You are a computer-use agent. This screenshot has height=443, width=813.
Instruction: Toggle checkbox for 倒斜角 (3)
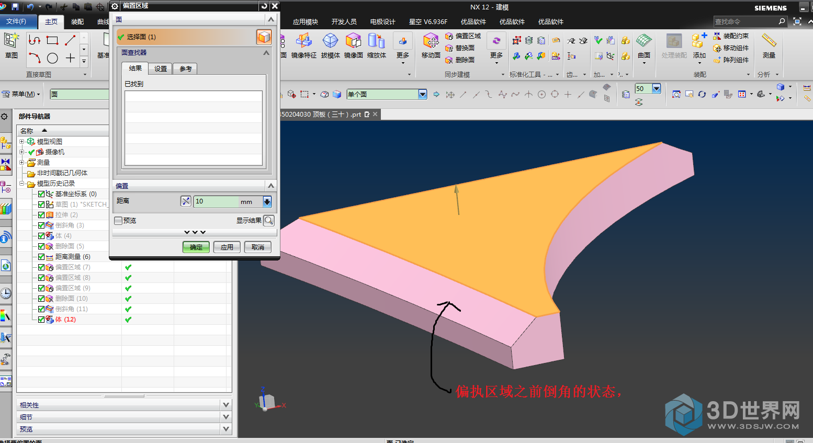pos(41,225)
